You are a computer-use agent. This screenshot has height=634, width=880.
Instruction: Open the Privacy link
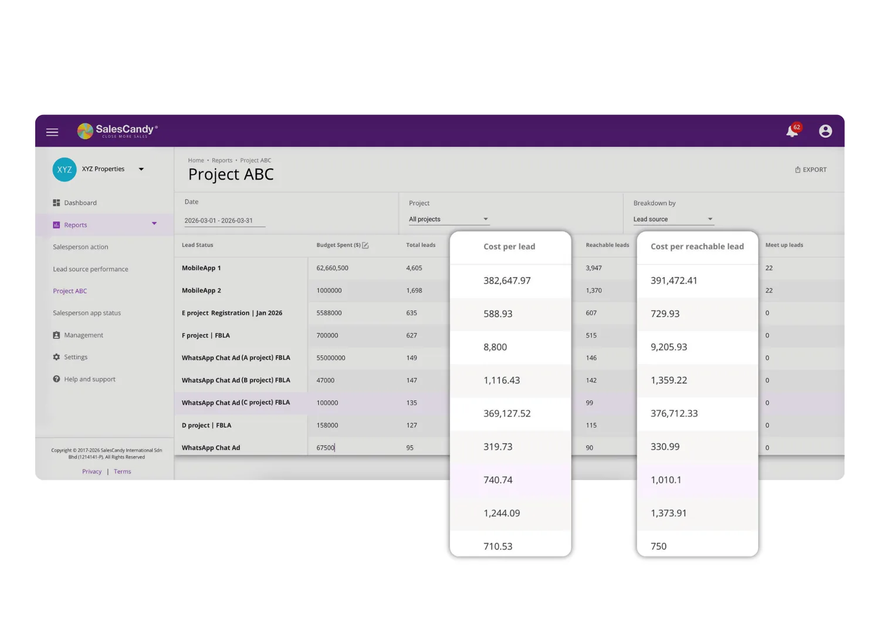click(x=92, y=471)
